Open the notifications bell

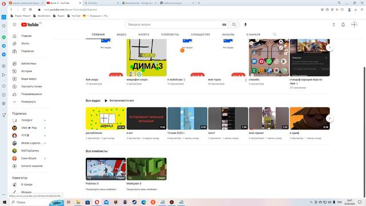click(343, 25)
